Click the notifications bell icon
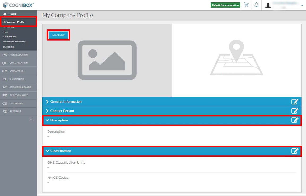Image resolution: width=306 pixels, height=196 pixels. click(256, 5)
